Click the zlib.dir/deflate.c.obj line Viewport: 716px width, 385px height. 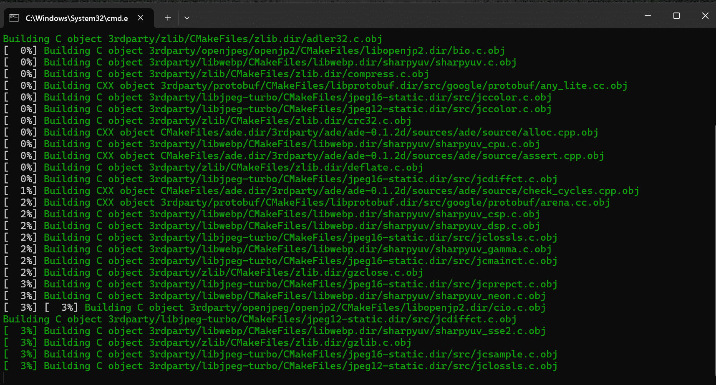point(213,167)
